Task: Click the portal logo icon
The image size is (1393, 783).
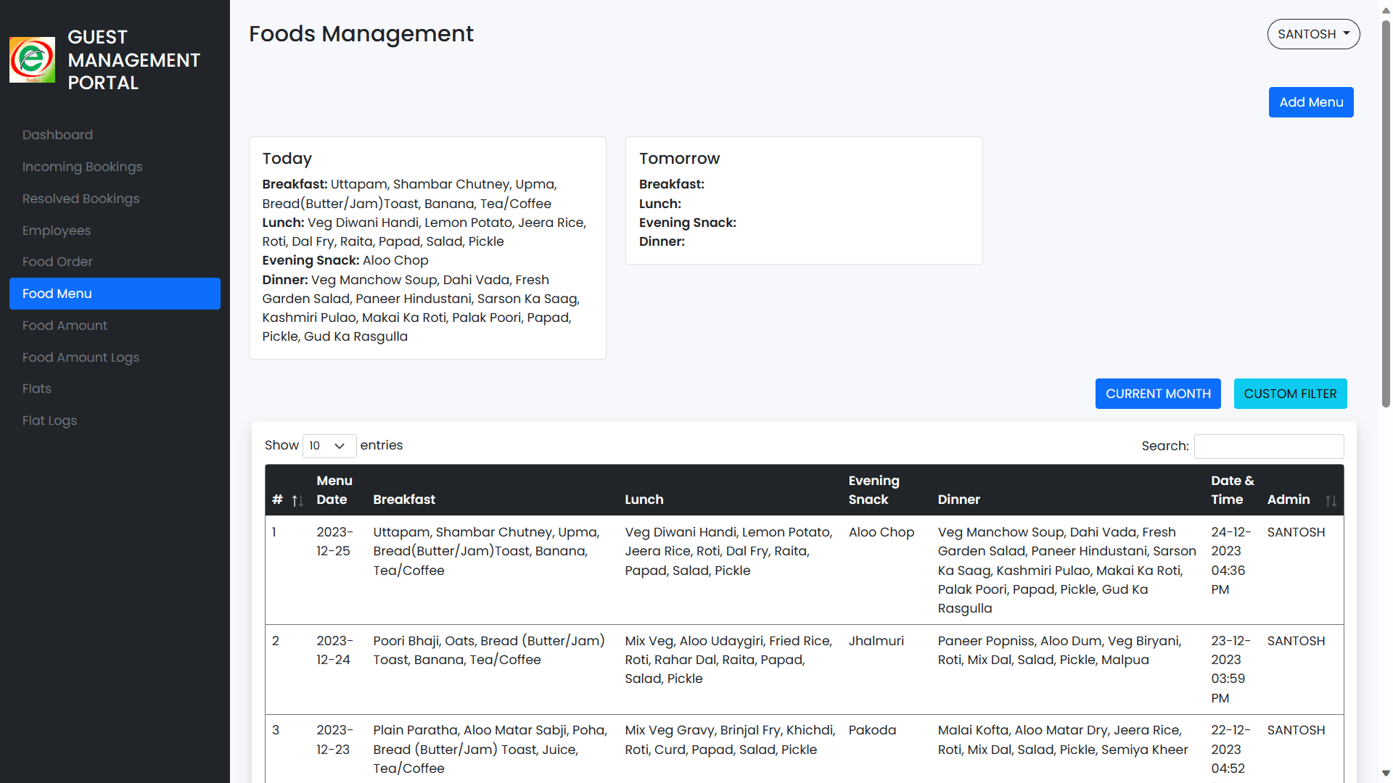Action: (32, 59)
